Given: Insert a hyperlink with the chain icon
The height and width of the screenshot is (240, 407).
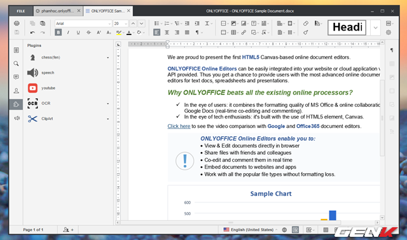Looking at the screenshot, I should click(x=244, y=32).
